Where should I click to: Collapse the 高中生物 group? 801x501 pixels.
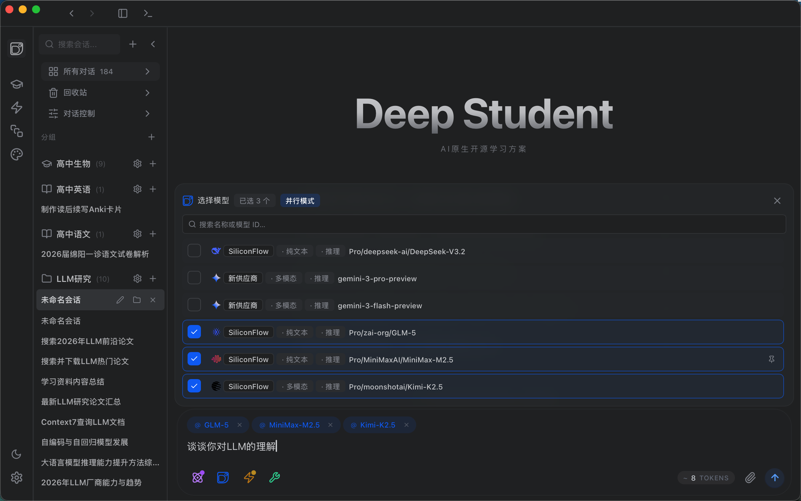click(73, 164)
